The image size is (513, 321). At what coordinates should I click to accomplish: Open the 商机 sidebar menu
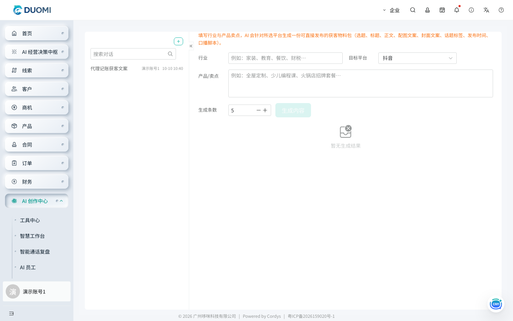pos(37,107)
